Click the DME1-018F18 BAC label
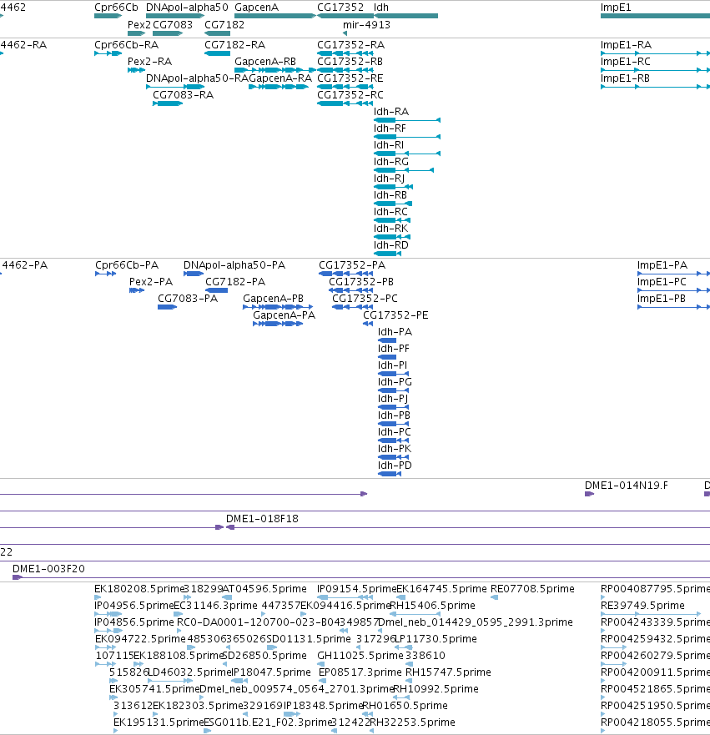Viewport: 710px width, 735px height. tap(262, 519)
